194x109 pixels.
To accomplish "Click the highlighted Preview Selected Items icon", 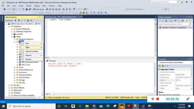I will tap(186, 21).
